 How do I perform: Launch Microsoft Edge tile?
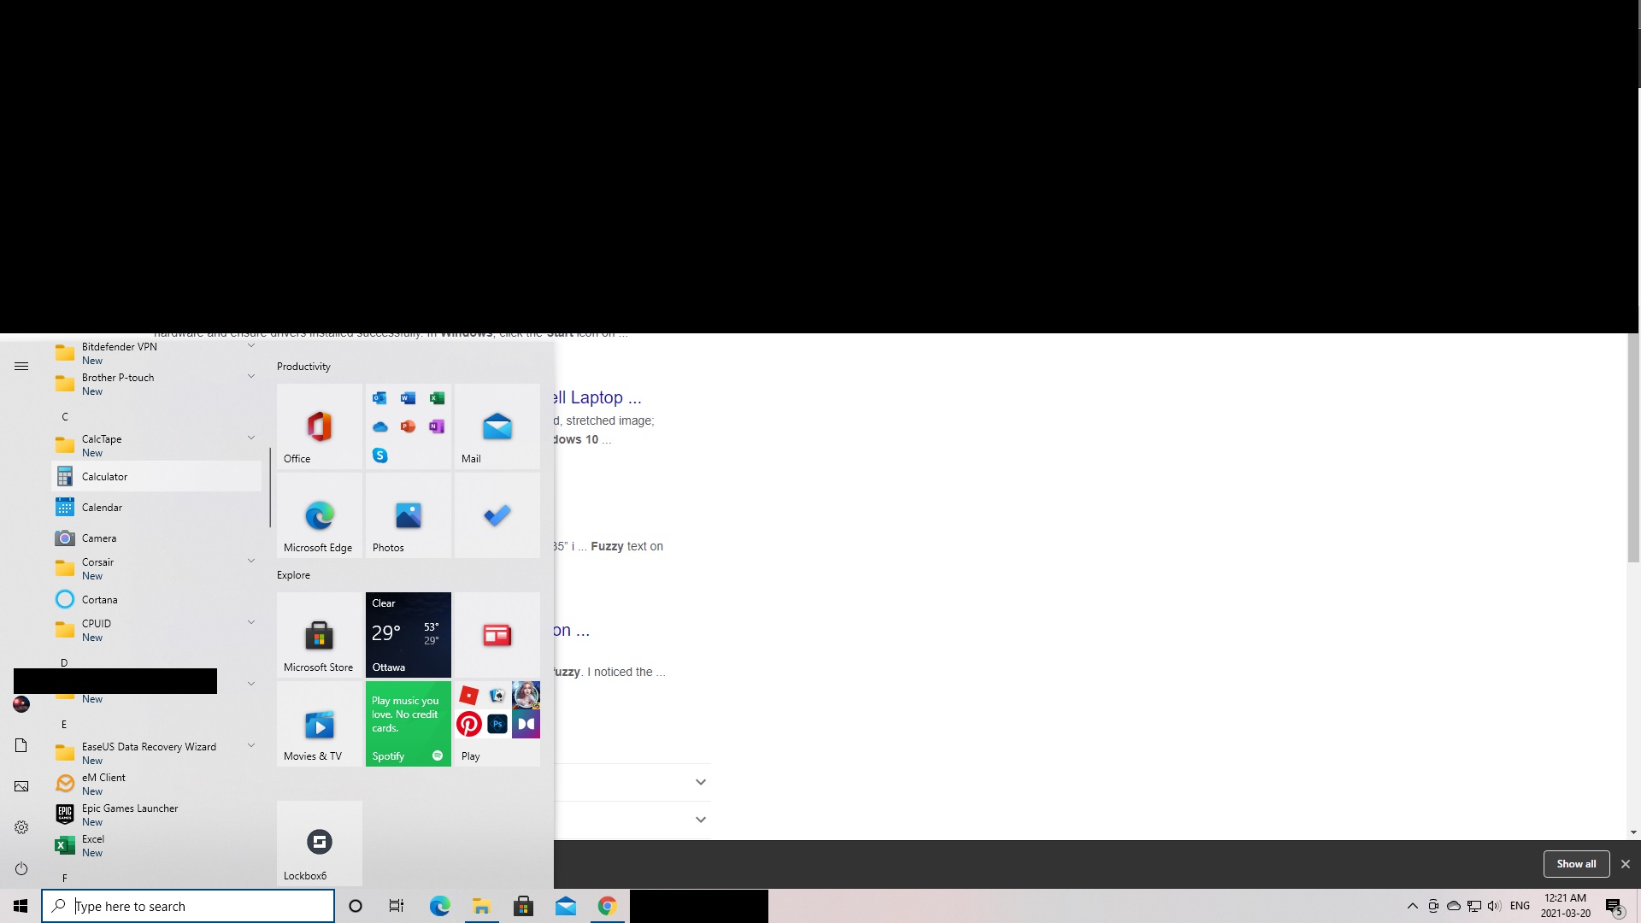[x=320, y=514]
